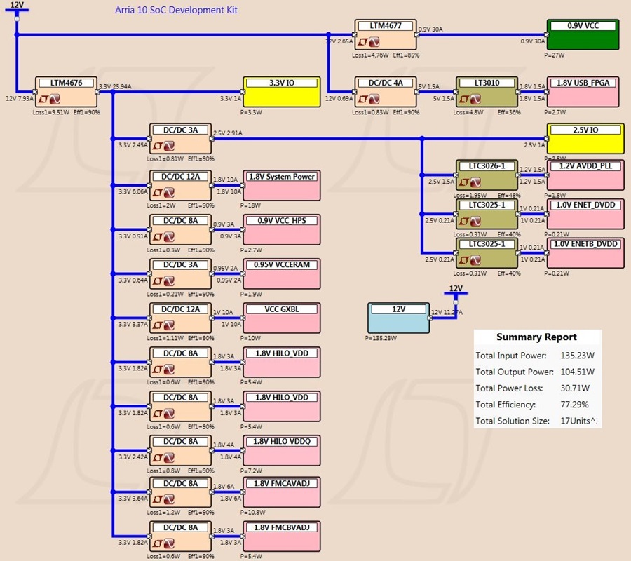Select the green 0.9V VCC load block
This screenshot has height=561, width=631.
point(583,34)
